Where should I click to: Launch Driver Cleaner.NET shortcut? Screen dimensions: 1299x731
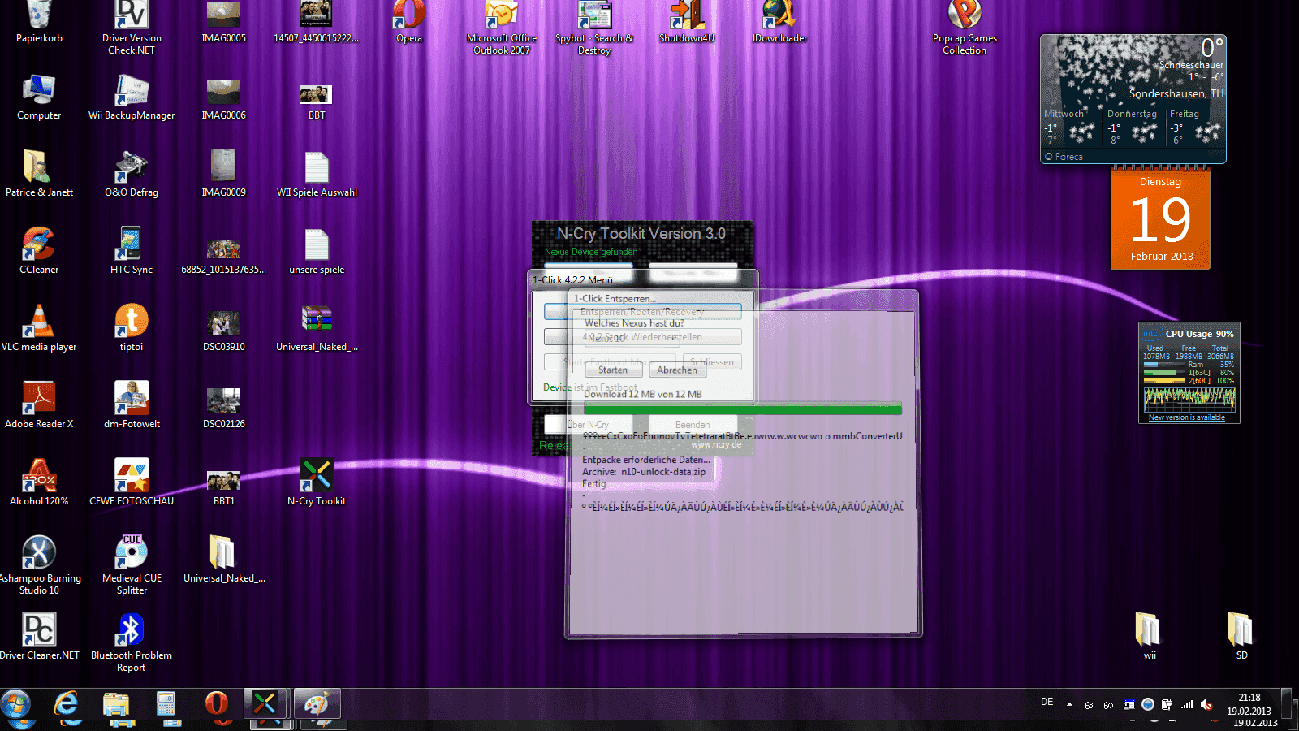point(39,629)
